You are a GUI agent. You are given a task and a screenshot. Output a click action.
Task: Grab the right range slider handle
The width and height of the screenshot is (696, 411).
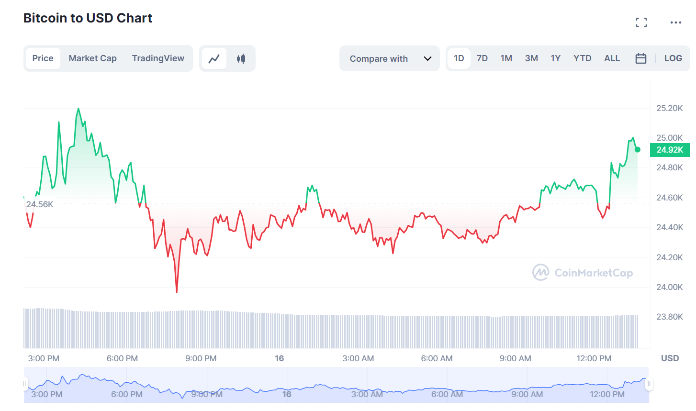[649, 384]
